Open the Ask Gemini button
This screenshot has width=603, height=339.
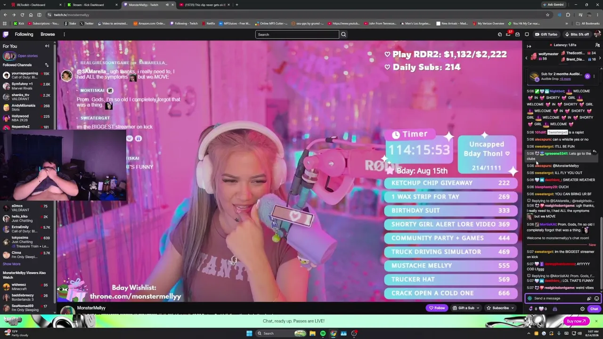click(553, 5)
